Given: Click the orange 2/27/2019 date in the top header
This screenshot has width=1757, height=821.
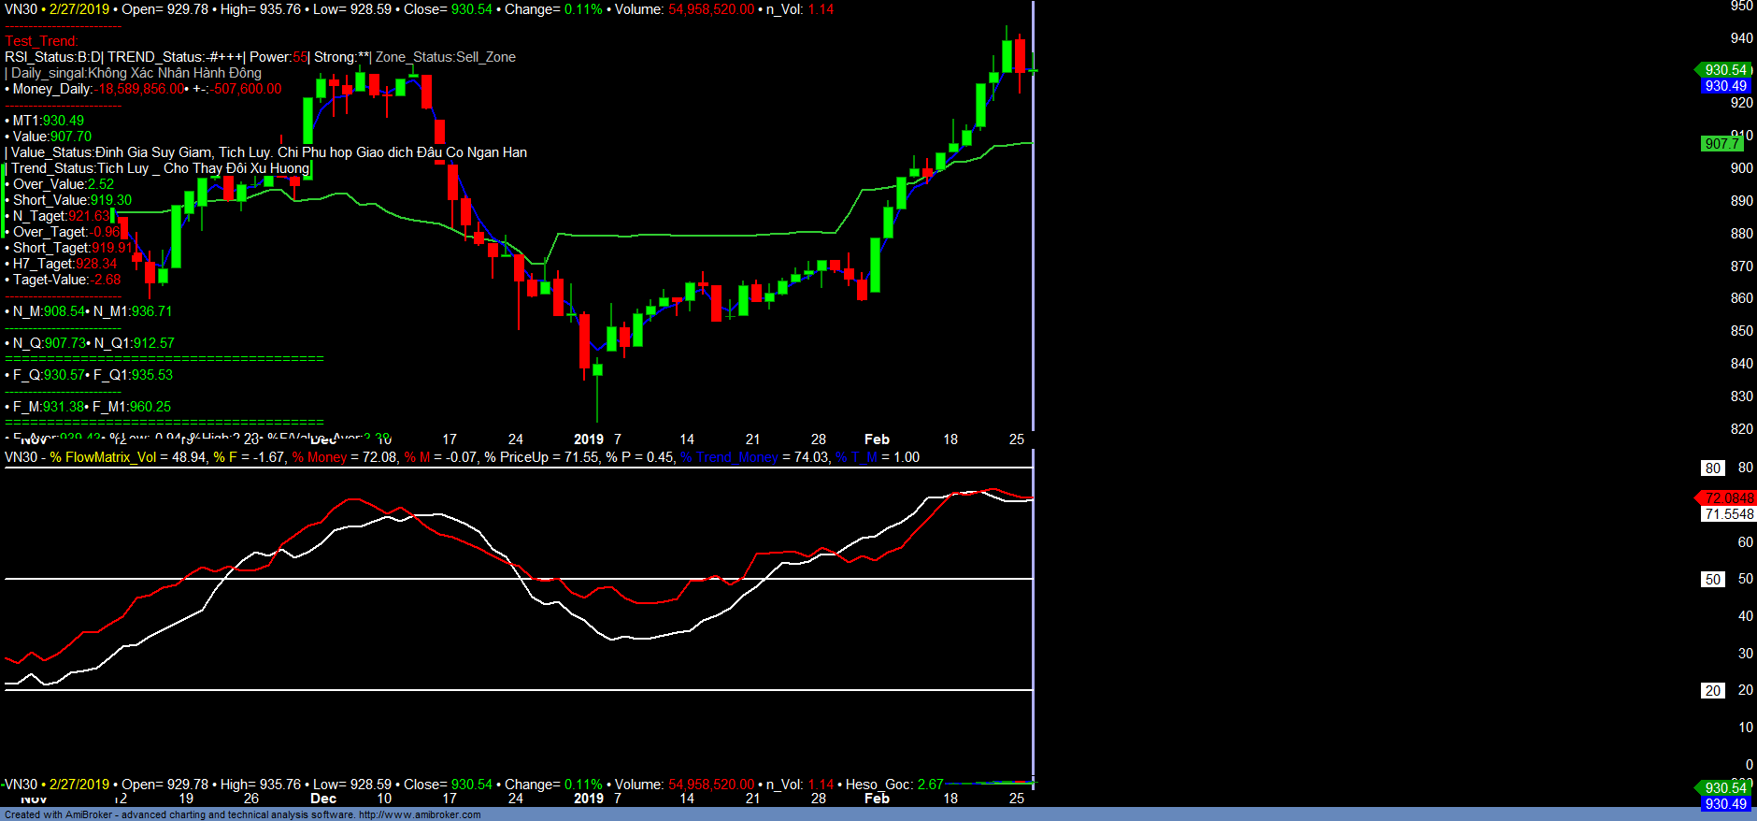Looking at the screenshot, I should 79,9.
